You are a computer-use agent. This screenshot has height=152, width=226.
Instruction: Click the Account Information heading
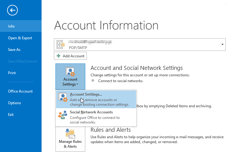pyautogui.click(x=106, y=25)
